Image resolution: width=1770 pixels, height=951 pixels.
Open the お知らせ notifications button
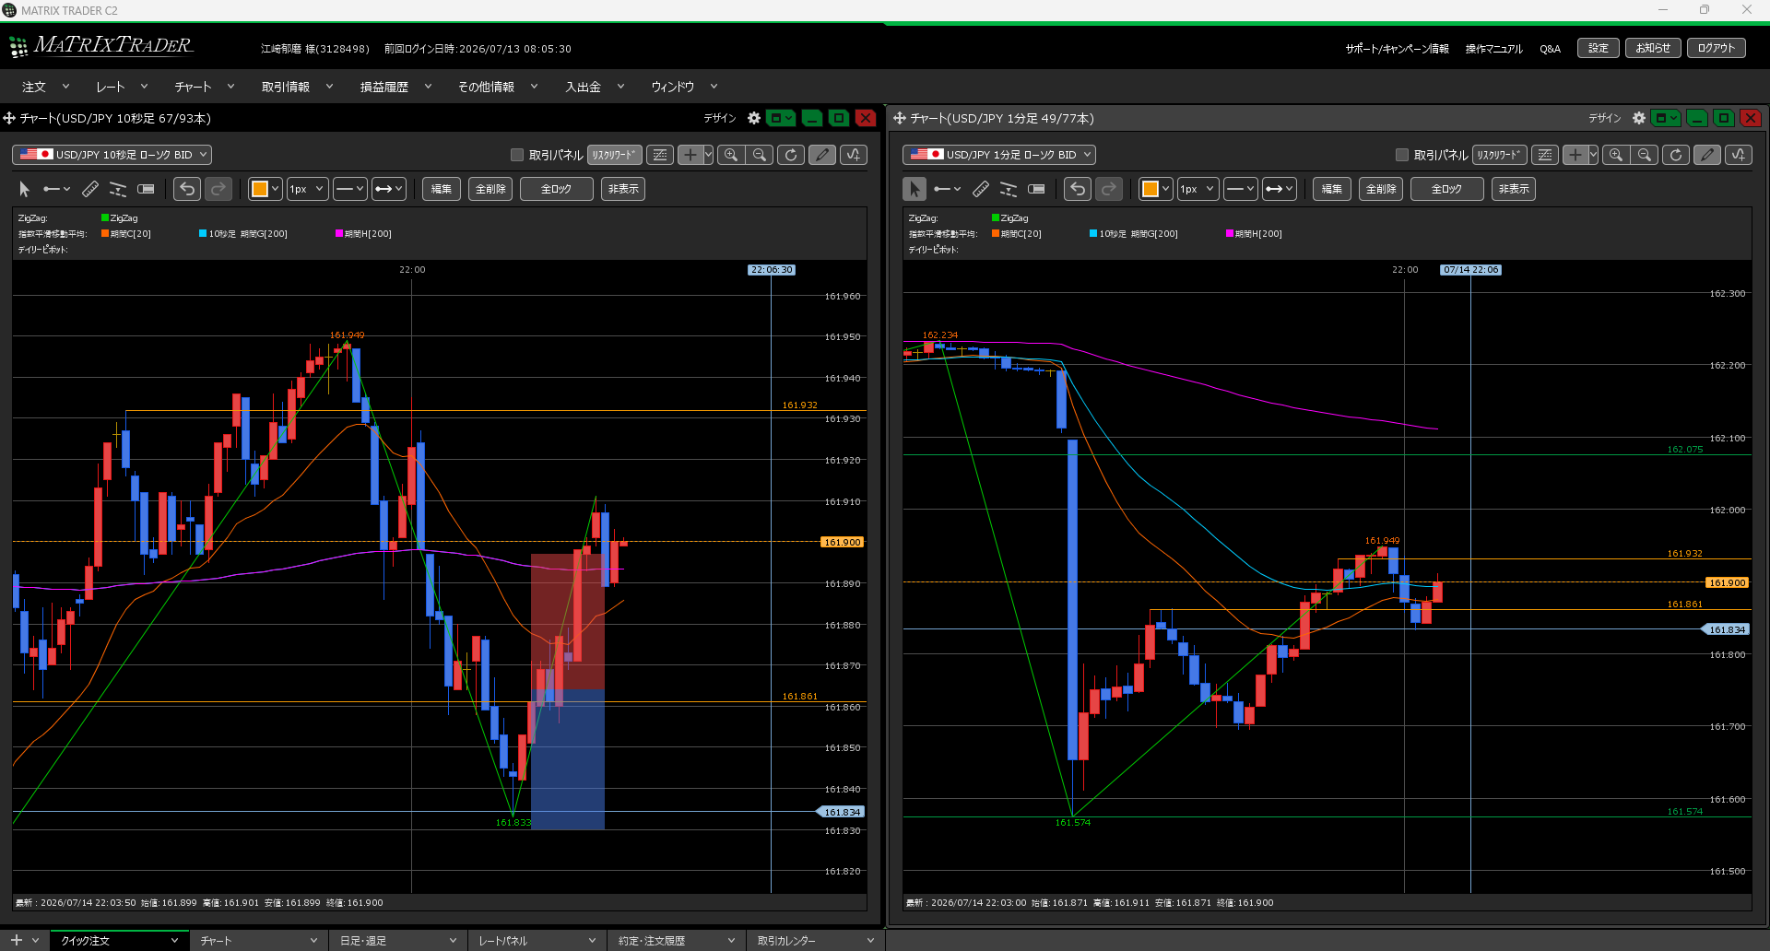point(1653,48)
